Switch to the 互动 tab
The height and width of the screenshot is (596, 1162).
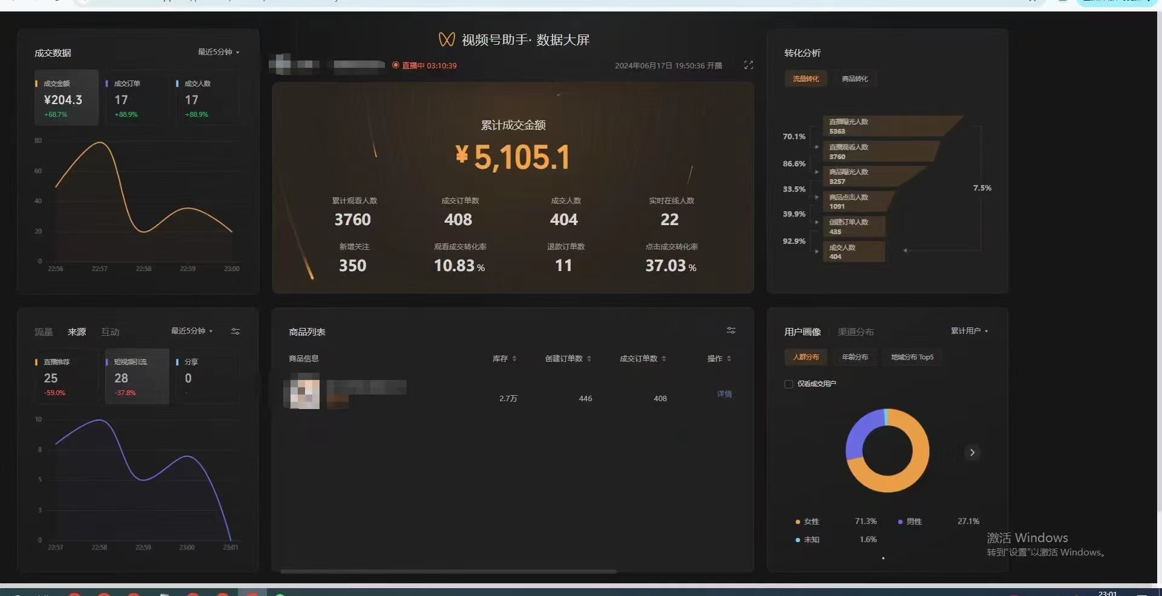point(110,331)
